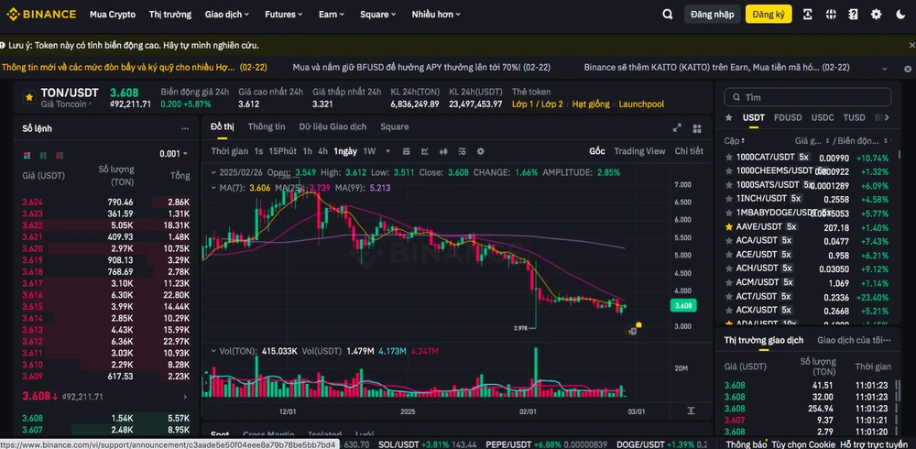
Task: Open the 0.001 price precision dropdown
Action: coord(173,154)
